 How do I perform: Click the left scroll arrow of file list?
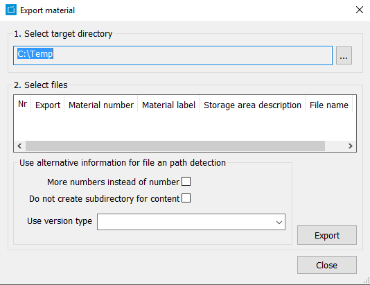click(19, 146)
